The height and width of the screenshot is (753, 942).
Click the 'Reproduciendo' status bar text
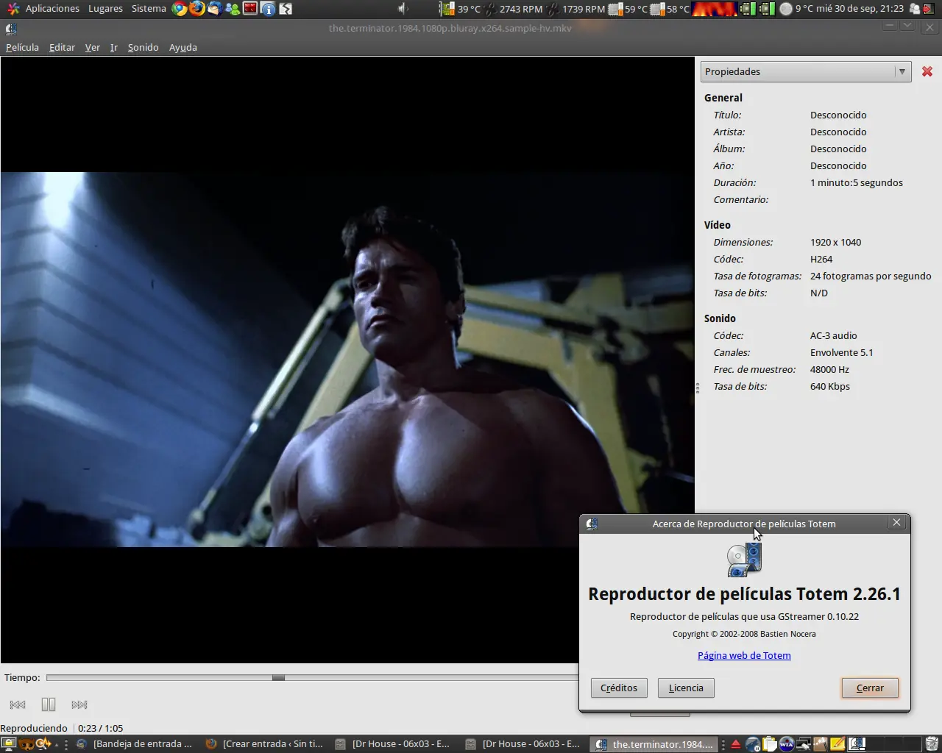34,728
